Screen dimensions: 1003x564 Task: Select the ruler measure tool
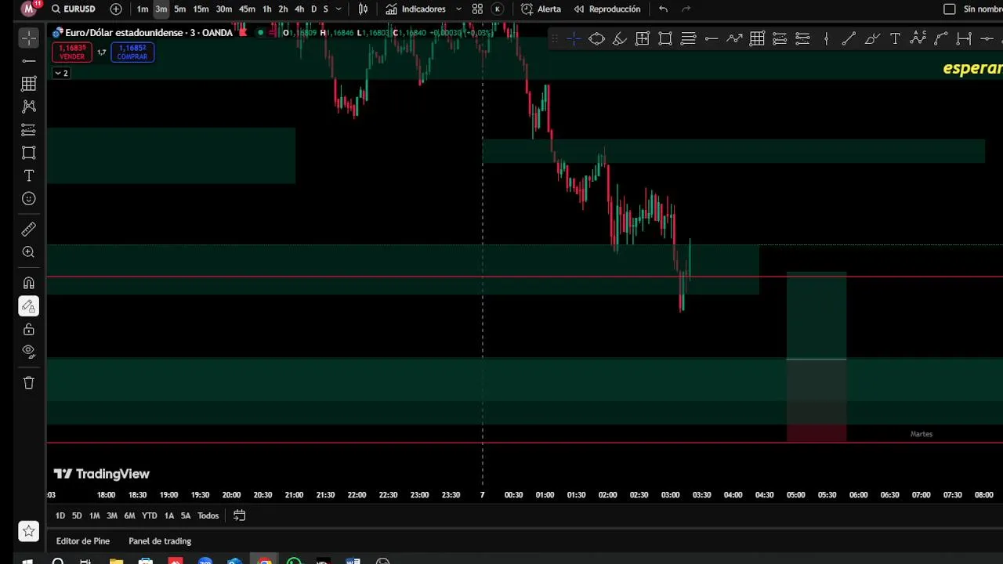point(29,230)
